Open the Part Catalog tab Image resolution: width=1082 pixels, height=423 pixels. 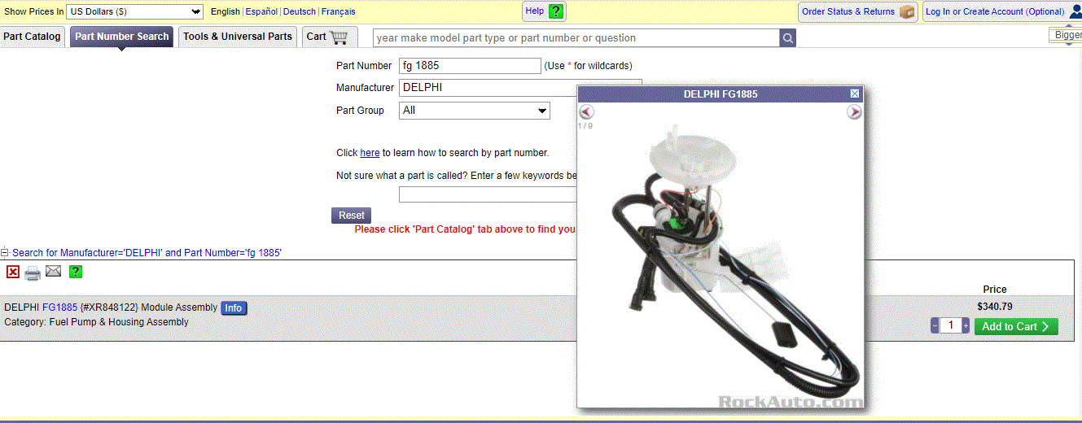(32, 37)
